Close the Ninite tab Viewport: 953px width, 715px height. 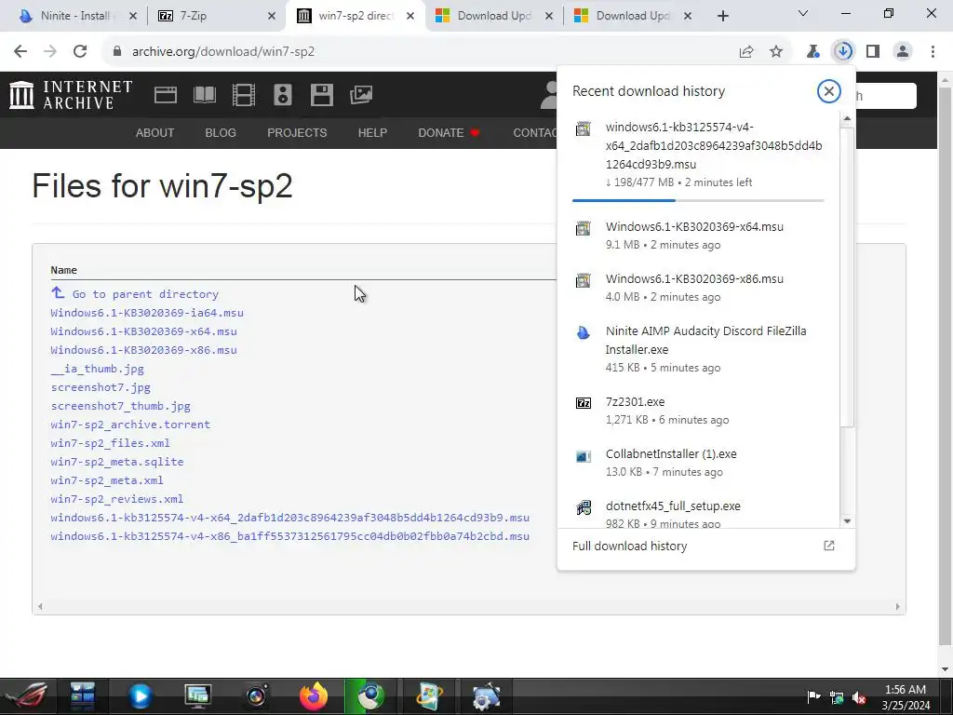133,16
